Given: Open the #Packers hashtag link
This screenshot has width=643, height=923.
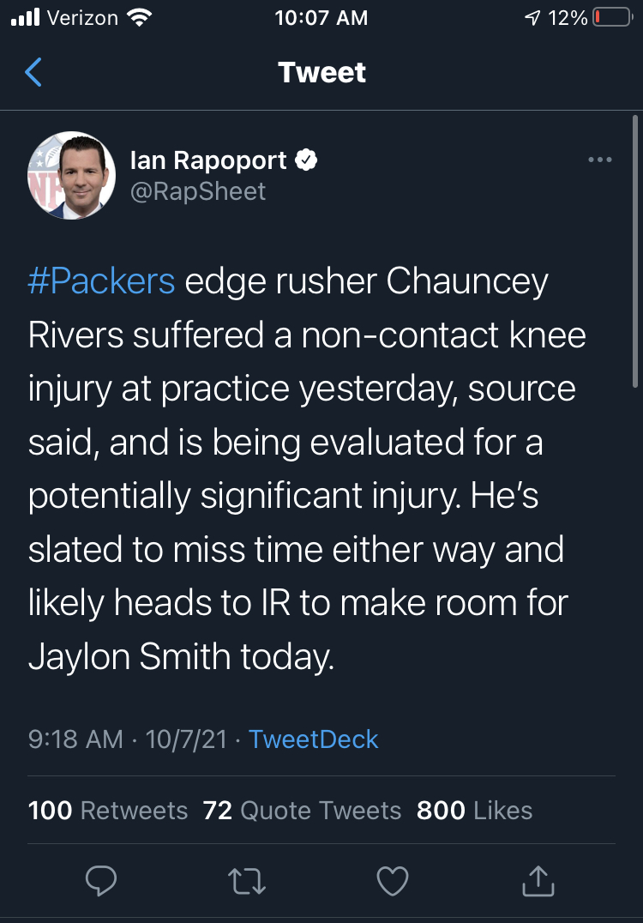Looking at the screenshot, I should [101, 281].
